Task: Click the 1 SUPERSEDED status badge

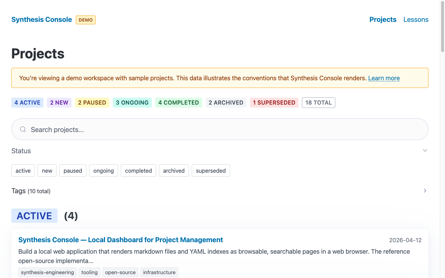Action: pyautogui.click(x=274, y=103)
